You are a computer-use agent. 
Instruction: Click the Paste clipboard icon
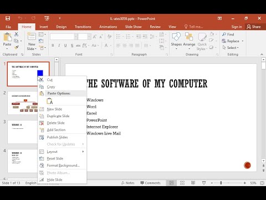[7, 37]
